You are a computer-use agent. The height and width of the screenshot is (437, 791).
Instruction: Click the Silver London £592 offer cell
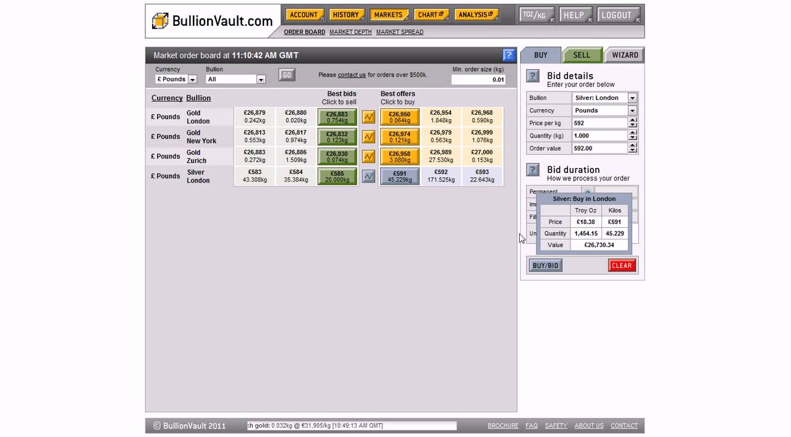click(441, 176)
